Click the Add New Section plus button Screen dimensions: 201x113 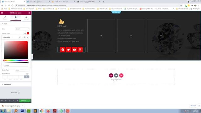tap(111, 75)
